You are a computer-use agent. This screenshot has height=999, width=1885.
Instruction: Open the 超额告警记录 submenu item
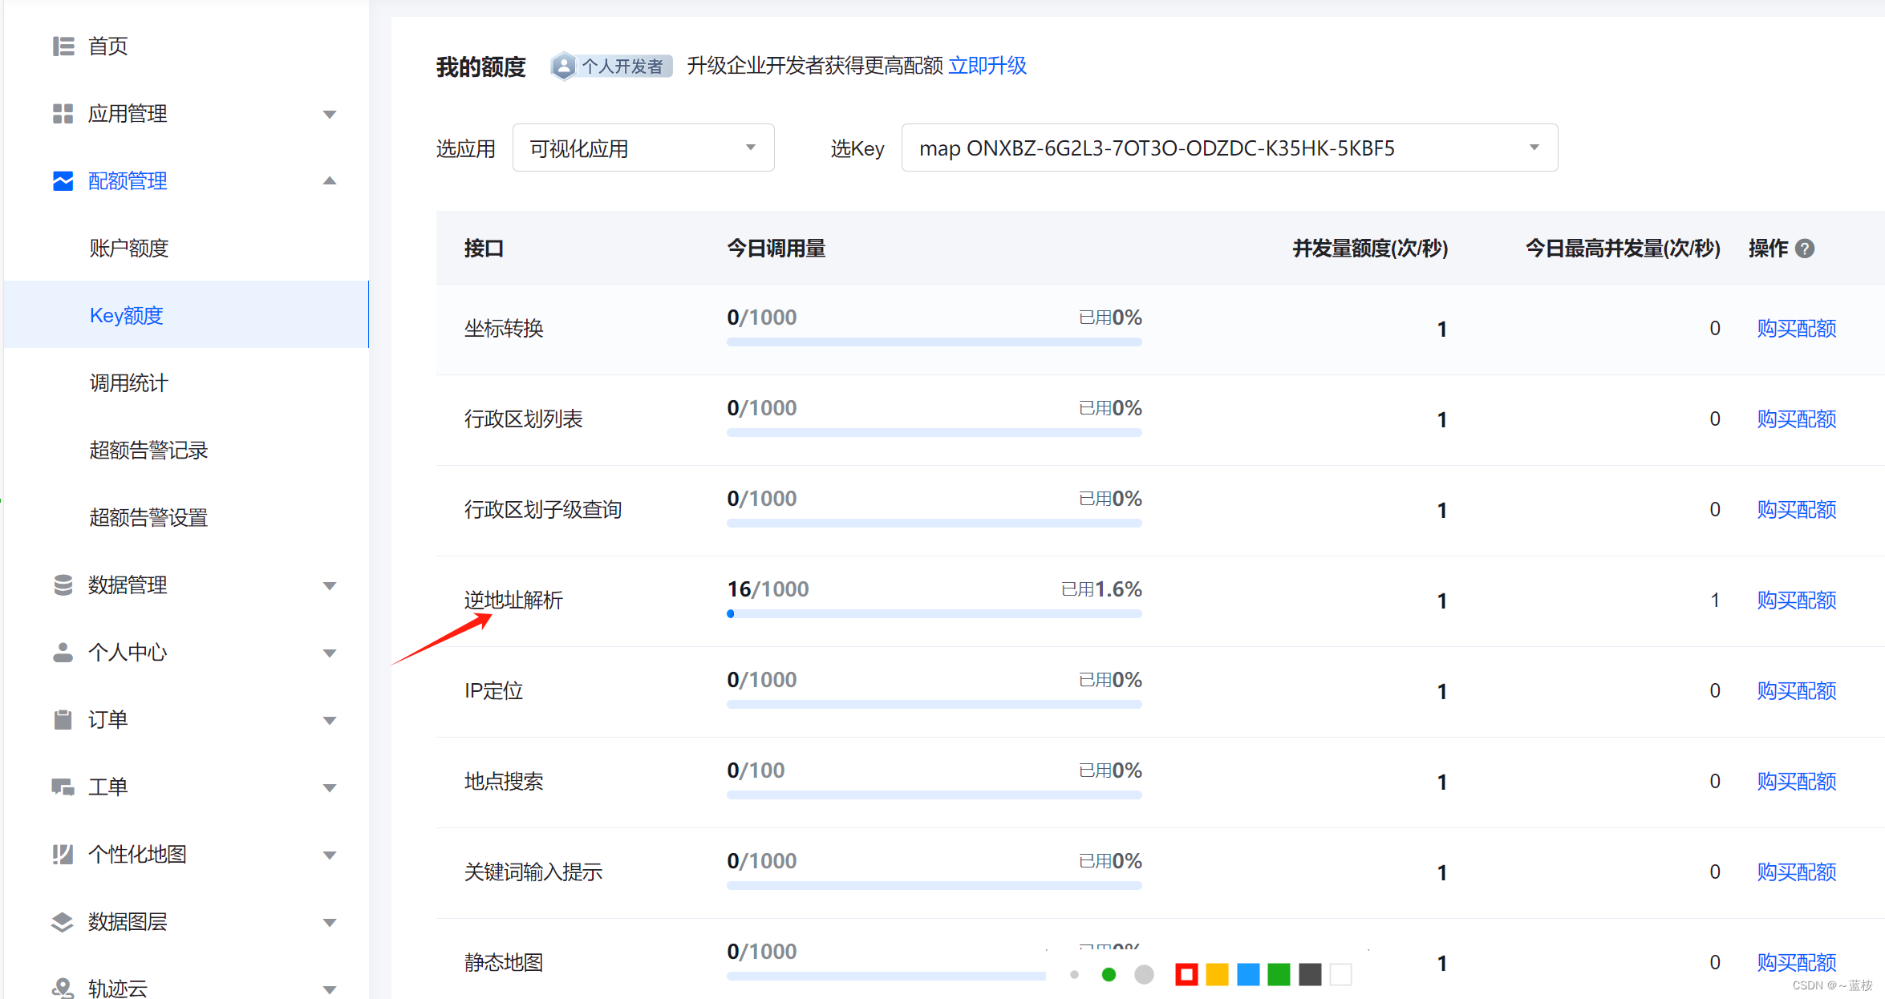click(149, 451)
